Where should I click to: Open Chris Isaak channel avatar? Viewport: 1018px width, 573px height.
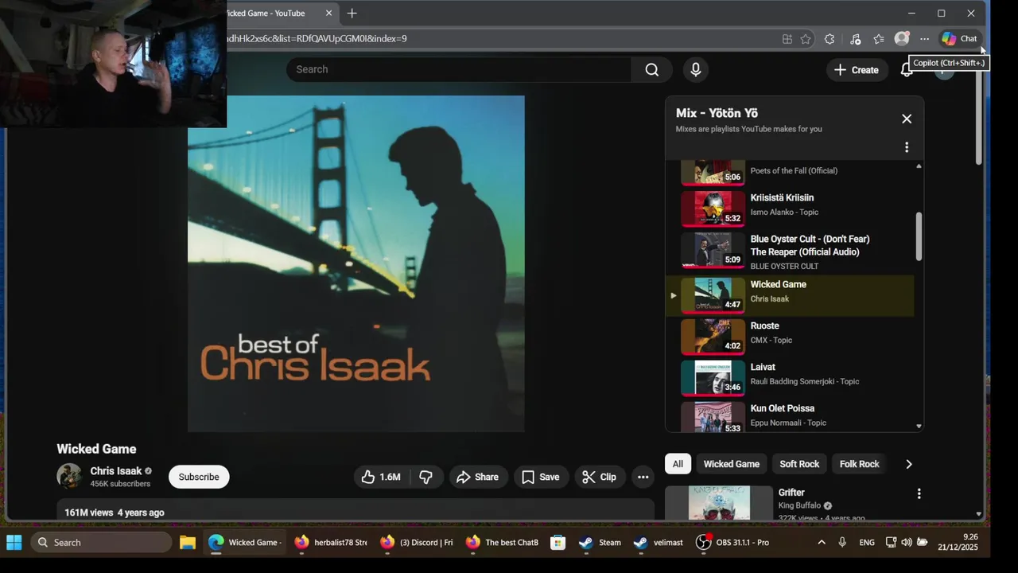pos(69,476)
